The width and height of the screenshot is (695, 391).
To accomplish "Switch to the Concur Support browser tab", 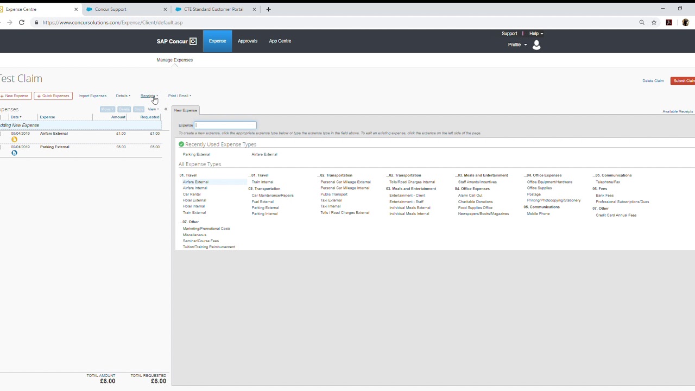I will pyautogui.click(x=125, y=9).
